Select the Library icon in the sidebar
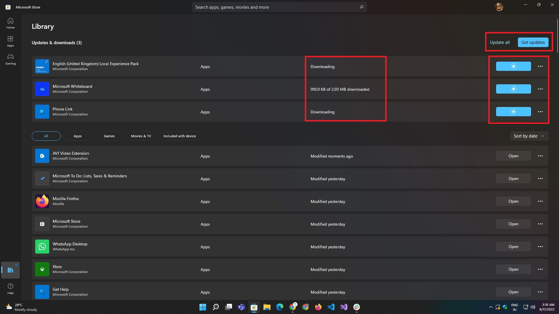The width and height of the screenshot is (559, 314). pyautogui.click(x=10, y=270)
